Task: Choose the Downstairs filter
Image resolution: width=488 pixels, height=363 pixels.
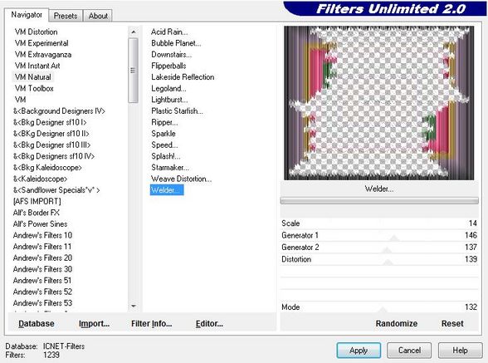Action: click(172, 55)
